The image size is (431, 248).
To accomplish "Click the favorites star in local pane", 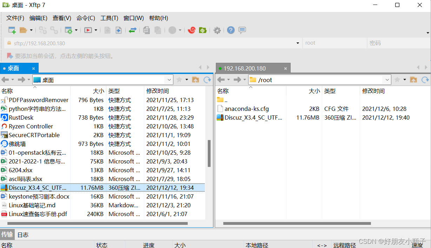I will click(x=179, y=80).
